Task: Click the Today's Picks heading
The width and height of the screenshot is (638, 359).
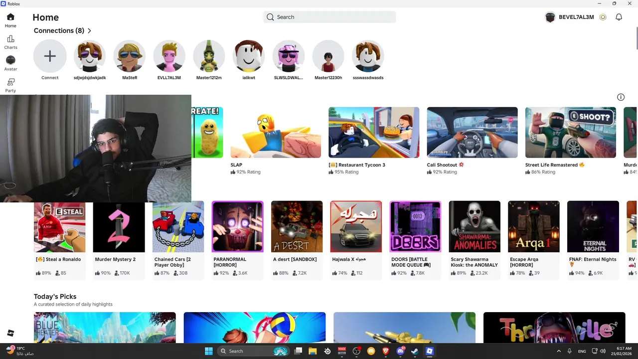Action: click(55, 297)
